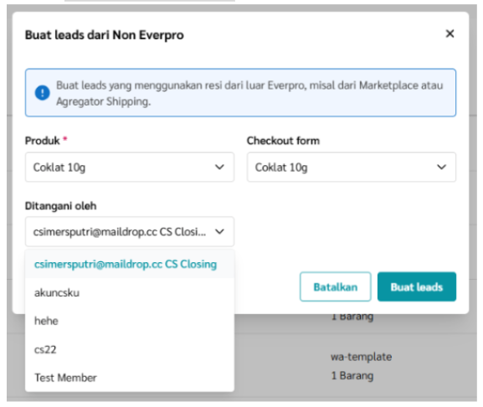Select csimersputri@maildrop.cc CS Closing option
This screenshot has height=407, width=483.
click(130, 264)
